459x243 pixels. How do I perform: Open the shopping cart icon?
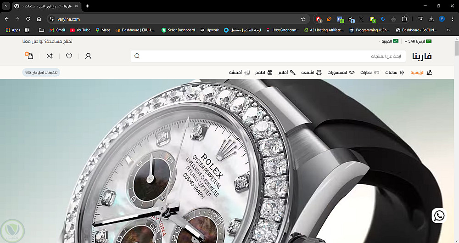click(29, 56)
